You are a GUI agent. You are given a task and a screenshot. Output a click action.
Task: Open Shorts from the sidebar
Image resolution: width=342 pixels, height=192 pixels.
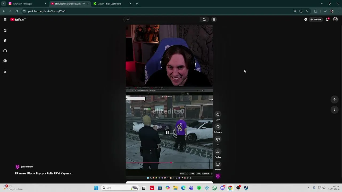click(x=5, y=41)
